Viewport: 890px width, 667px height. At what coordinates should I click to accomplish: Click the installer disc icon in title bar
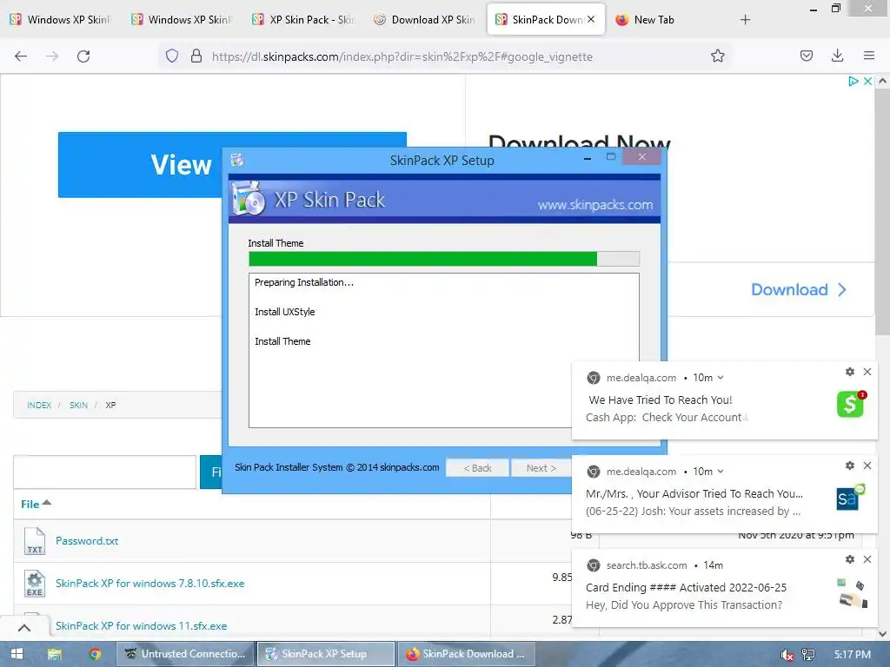pyautogui.click(x=237, y=160)
